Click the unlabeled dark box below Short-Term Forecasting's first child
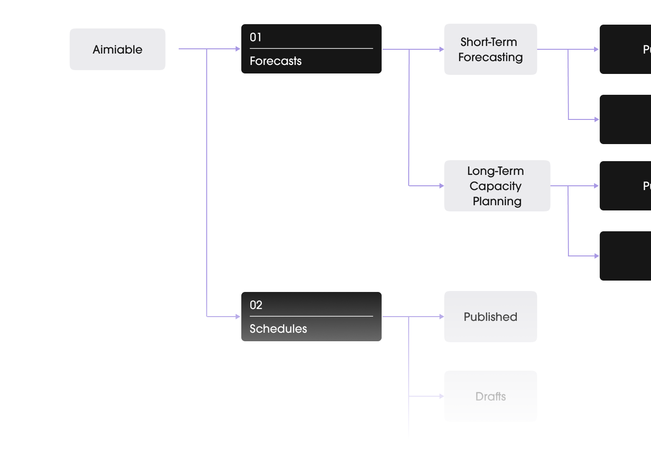651x455 pixels. pos(625,119)
